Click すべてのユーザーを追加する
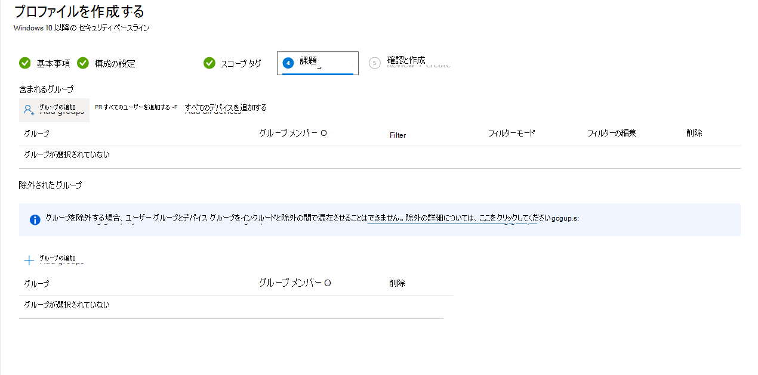The height and width of the screenshot is (375, 758). (x=136, y=107)
